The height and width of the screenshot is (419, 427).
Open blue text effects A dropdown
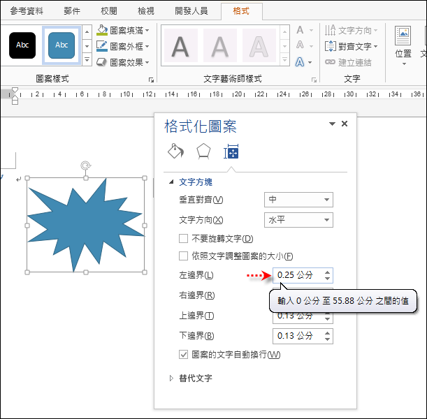point(310,62)
